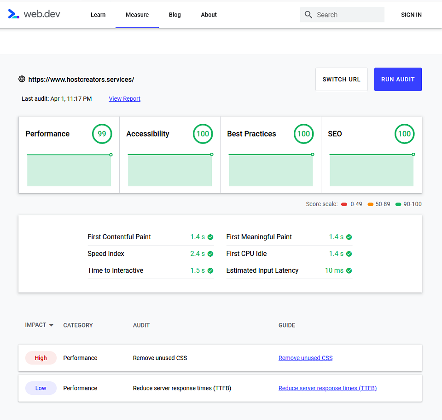Click the Accessibility history chart
The height and width of the screenshot is (420, 442).
(x=170, y=170)
